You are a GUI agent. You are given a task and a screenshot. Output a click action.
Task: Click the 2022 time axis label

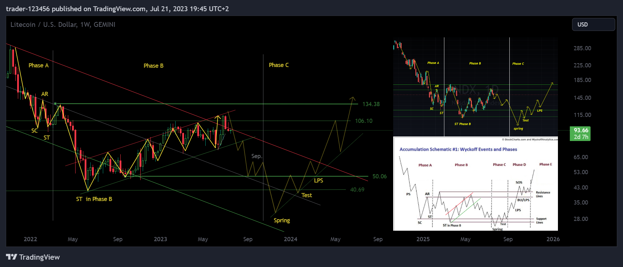pyautogui.click(x=30, y=239)
